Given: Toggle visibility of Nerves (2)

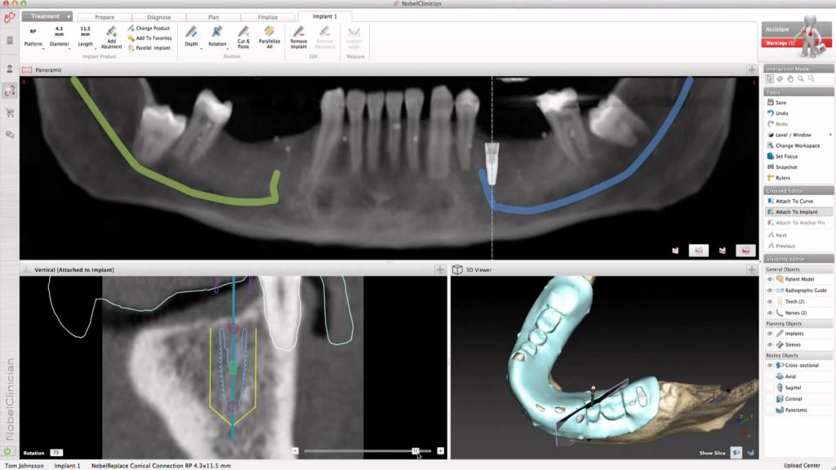Looking at the screenshot, I should pyautogui.click(x=770, y=313).
